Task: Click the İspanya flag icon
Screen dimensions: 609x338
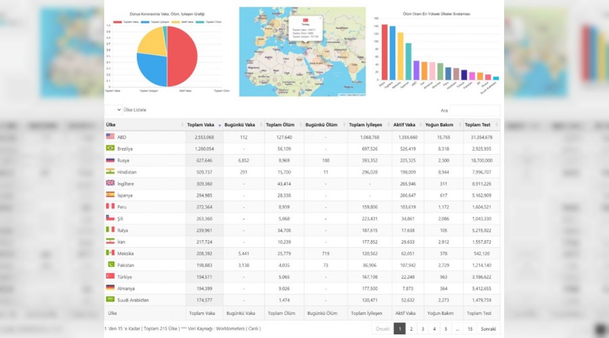Action: (x=110, y=195)
